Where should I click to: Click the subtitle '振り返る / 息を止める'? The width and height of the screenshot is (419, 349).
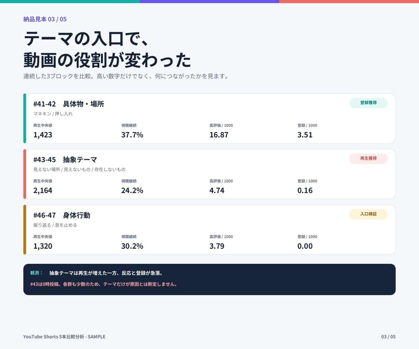click(x=55, y=225)
